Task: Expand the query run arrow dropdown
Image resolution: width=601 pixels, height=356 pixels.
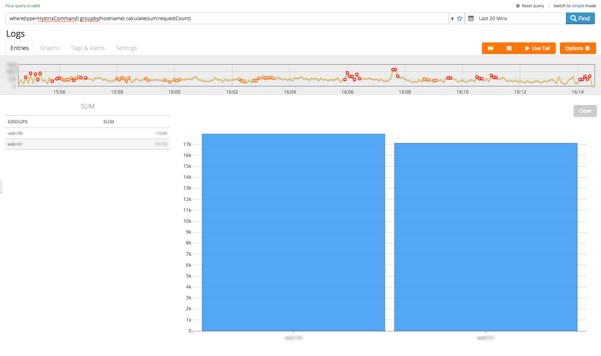Action: click(x=452, y=19)
